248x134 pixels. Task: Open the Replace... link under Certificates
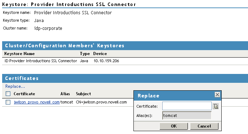click(x=15, y=86)
